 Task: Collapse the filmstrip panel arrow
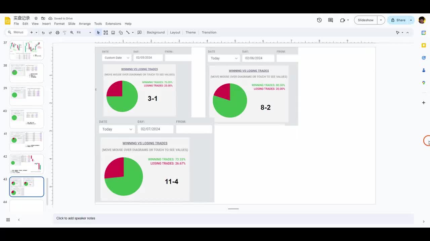click(x=19, y=220)
